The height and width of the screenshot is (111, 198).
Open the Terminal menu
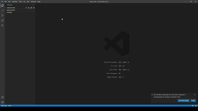33,1
